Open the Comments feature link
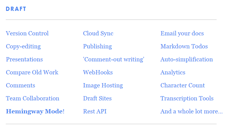 20,86
